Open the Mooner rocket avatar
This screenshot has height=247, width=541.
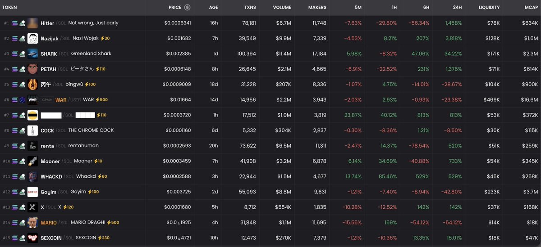(x=32, y=161)
